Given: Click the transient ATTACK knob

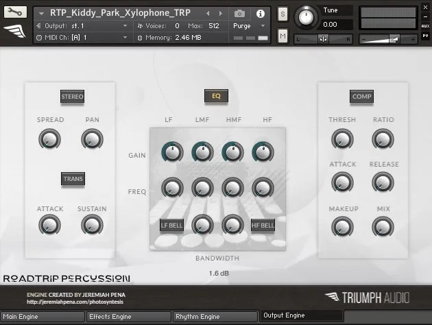Looking at the screenshot, I should tap(49, 225).
